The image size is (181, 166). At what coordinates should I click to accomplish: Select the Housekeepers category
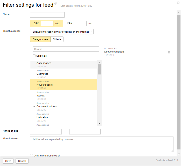coord(45,85)
